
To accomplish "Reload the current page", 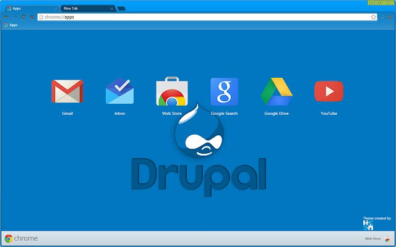I will pyautogui.click(x=24, y=17).
